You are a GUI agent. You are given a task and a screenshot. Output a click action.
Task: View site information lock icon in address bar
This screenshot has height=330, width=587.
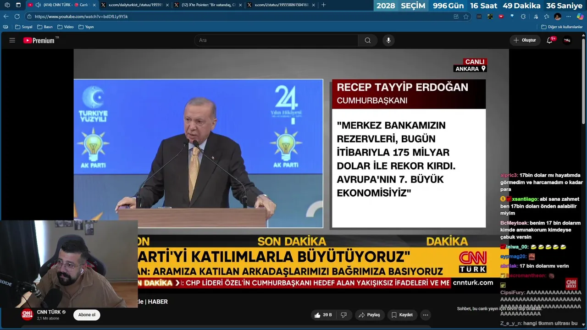coord(29,16)
